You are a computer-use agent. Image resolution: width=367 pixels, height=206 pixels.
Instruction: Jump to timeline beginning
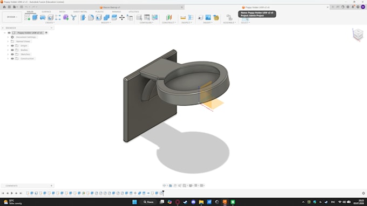(x=3, y=193)
